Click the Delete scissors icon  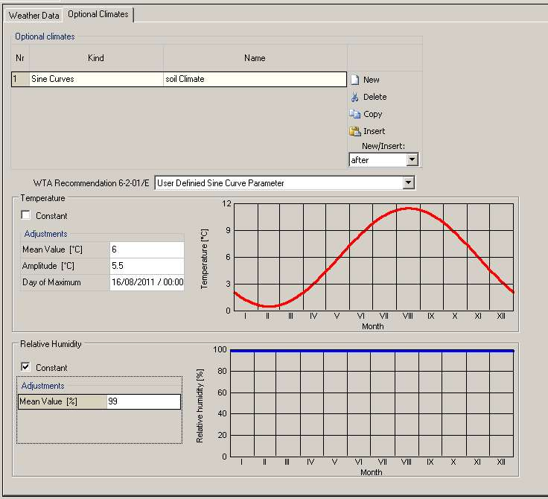click(355, 97)
